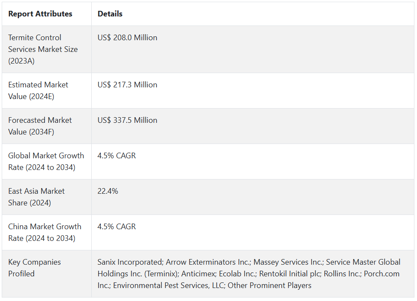This screenshot has width=417, height=301.
Task: Click the Environmental Pest Services, LLC text
Action: pos(167,285)
